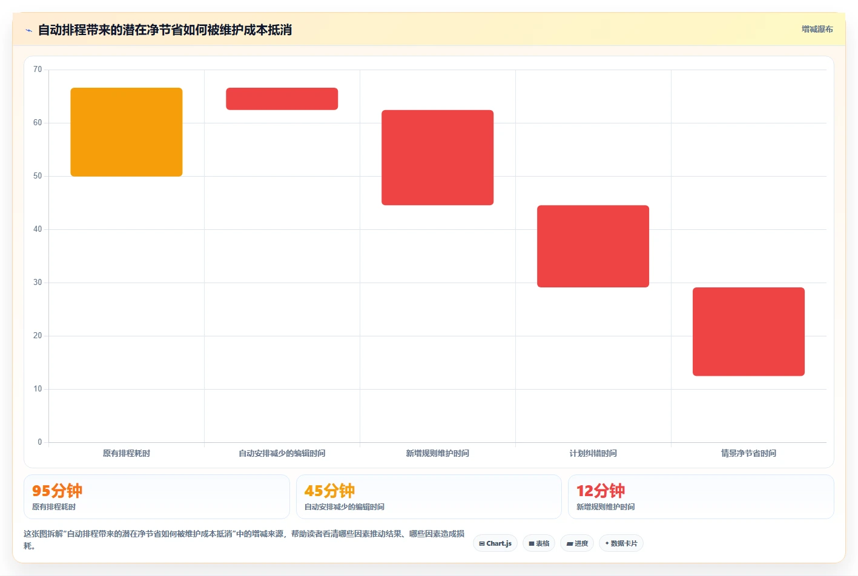Click the Chart.js tag
The width and height of the screenshot is (858, 576).
pyautogui.click(x=495, y=543)
